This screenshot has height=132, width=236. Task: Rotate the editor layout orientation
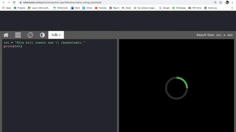pyautogui.click(x=30, y=35)
